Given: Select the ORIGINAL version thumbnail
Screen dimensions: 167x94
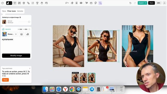Looking at the screenshot, I should click(75, 78).
